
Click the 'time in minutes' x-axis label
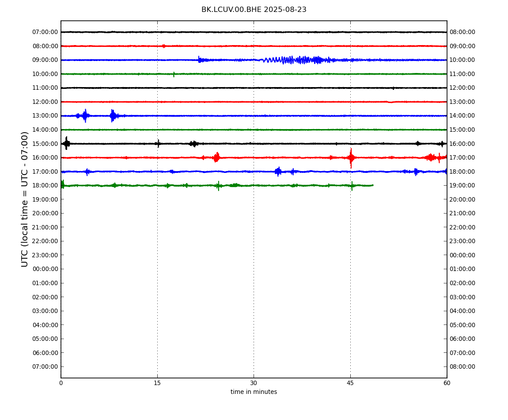click(x=254, y=392)
